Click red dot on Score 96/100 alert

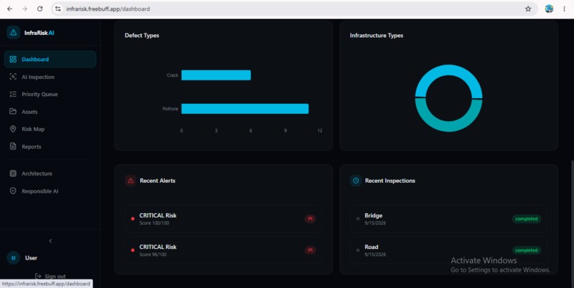coord(132,250)
